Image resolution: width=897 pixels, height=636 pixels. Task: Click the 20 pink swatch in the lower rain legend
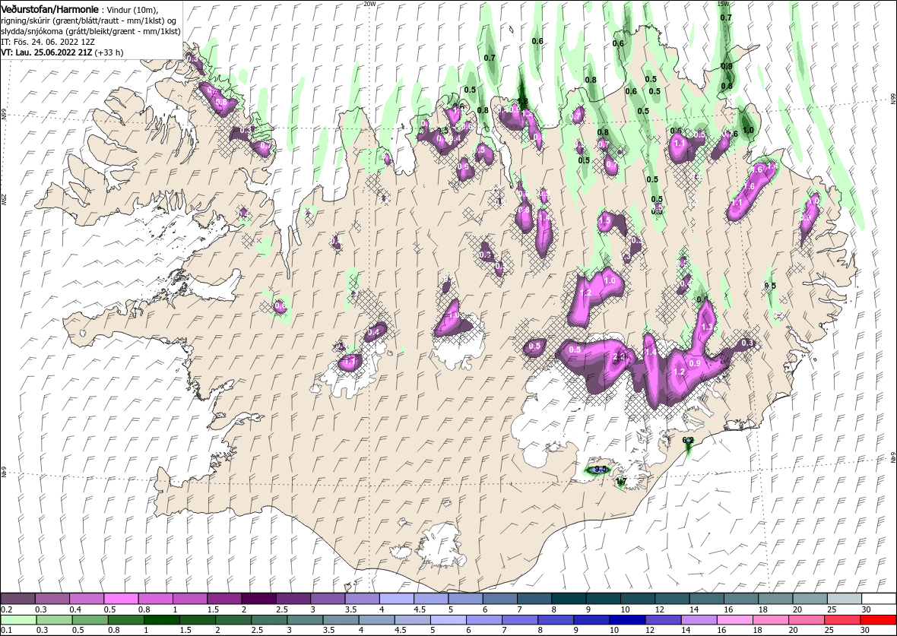[x=806, y=620]
